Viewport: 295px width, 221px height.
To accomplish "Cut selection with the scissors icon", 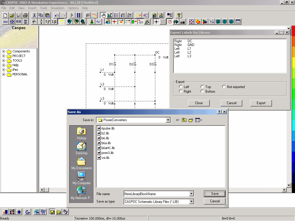I will point(34,15).
